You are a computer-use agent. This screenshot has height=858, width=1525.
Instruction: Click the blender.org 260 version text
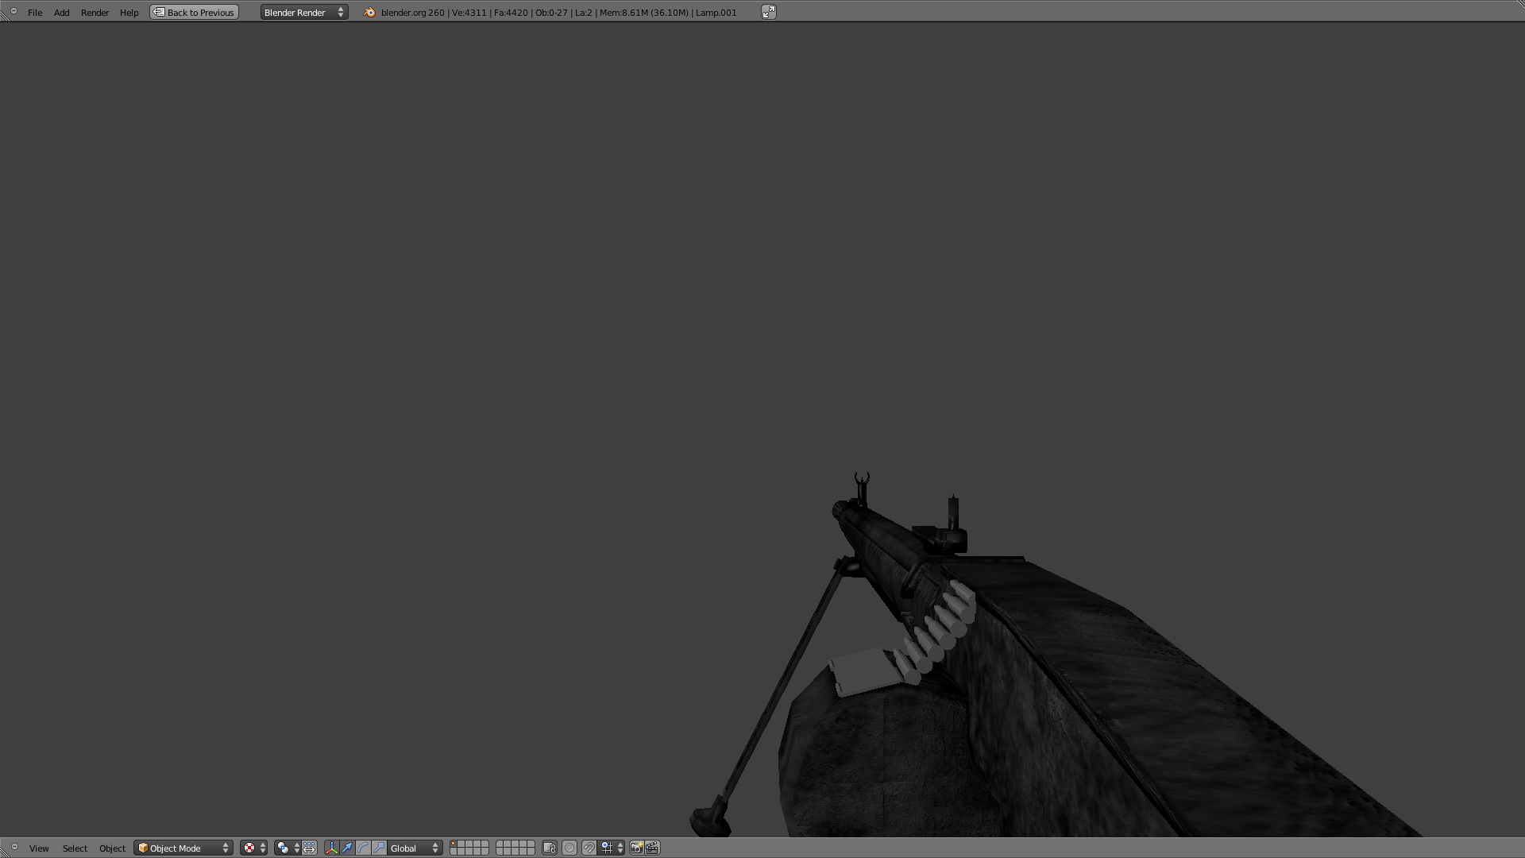coord(412,13)
